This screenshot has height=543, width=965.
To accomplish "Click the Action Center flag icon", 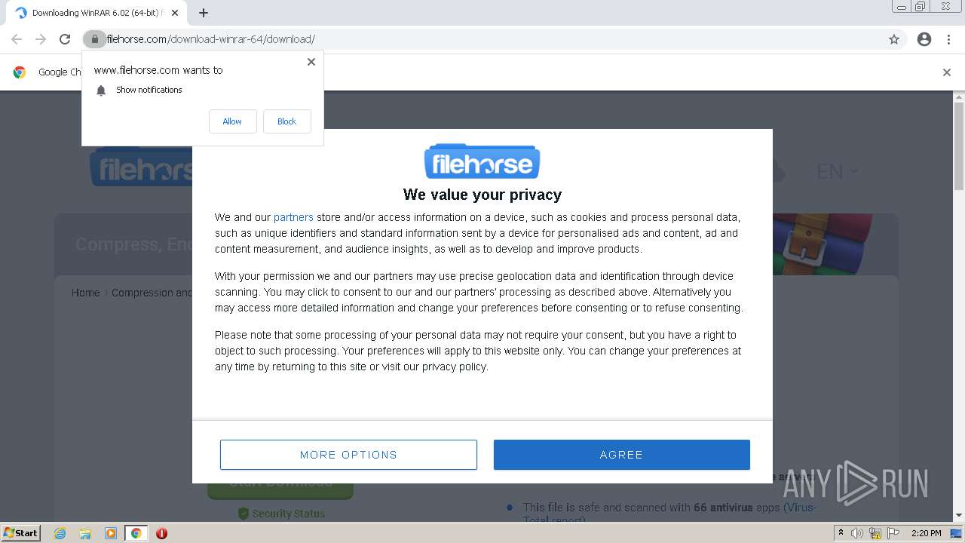I will click(x=893, y=533).
